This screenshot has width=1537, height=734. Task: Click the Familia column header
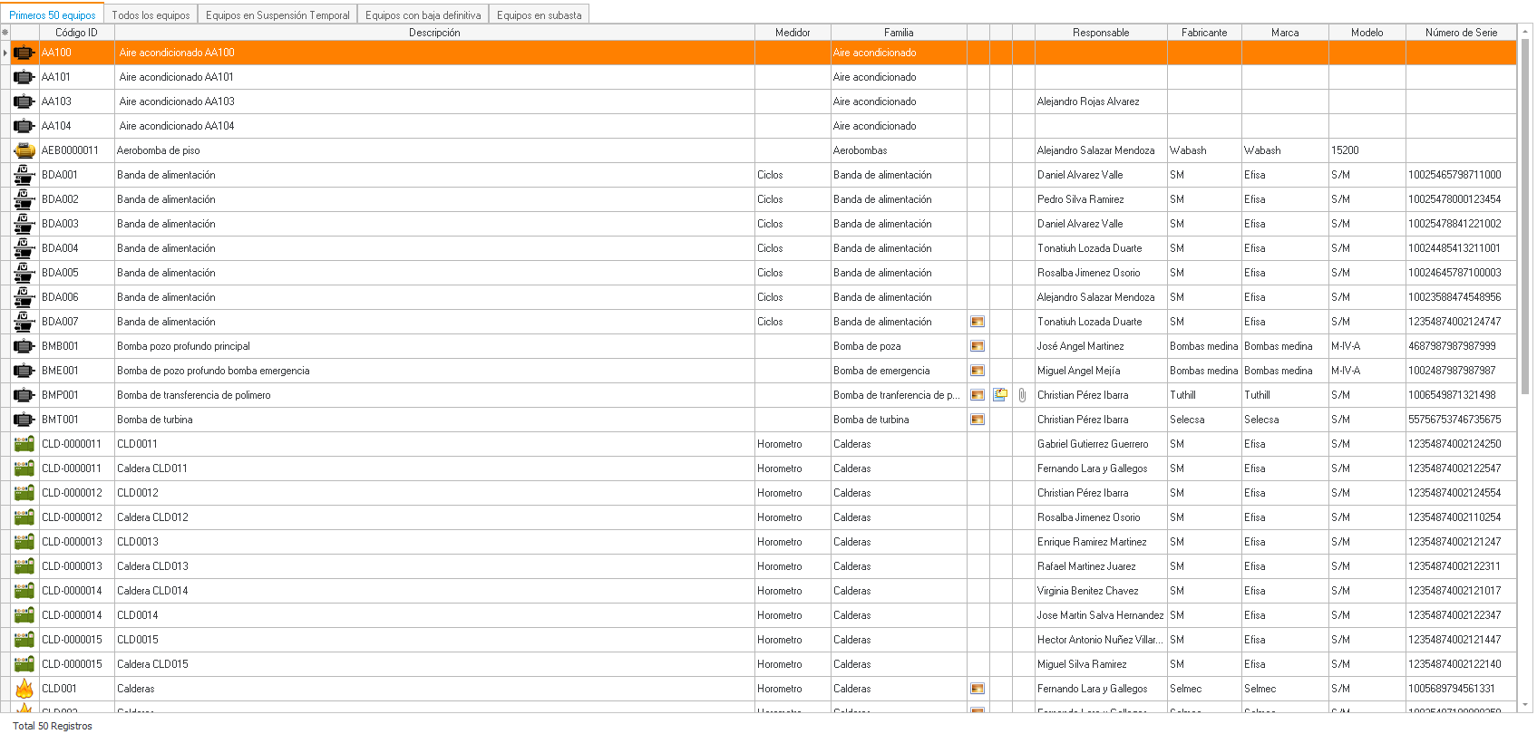[x=898, y=33]
